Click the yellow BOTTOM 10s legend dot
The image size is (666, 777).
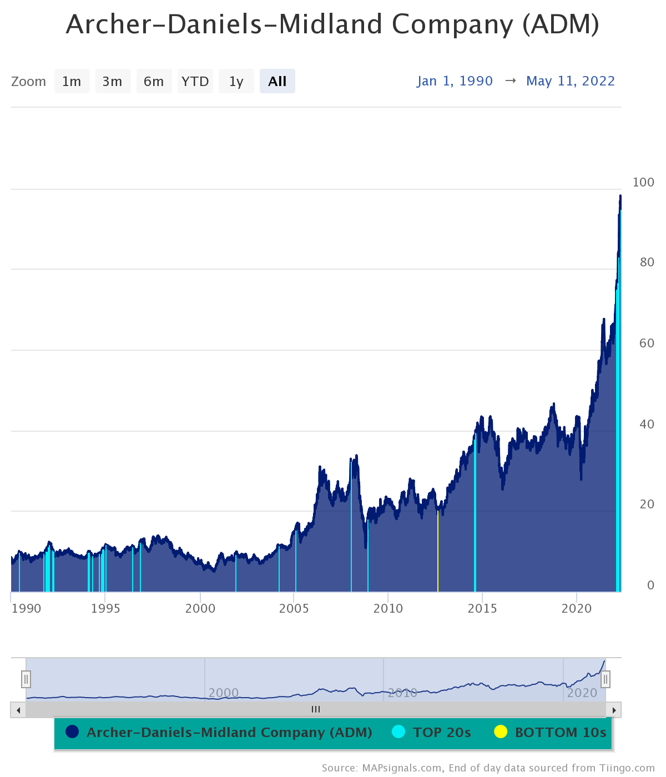(501, 732)
